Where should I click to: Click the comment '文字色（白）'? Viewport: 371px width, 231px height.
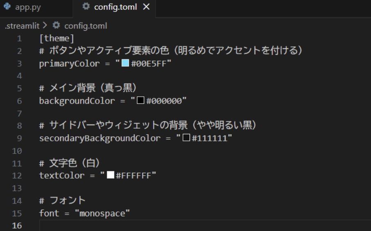[x=75, y=163]
